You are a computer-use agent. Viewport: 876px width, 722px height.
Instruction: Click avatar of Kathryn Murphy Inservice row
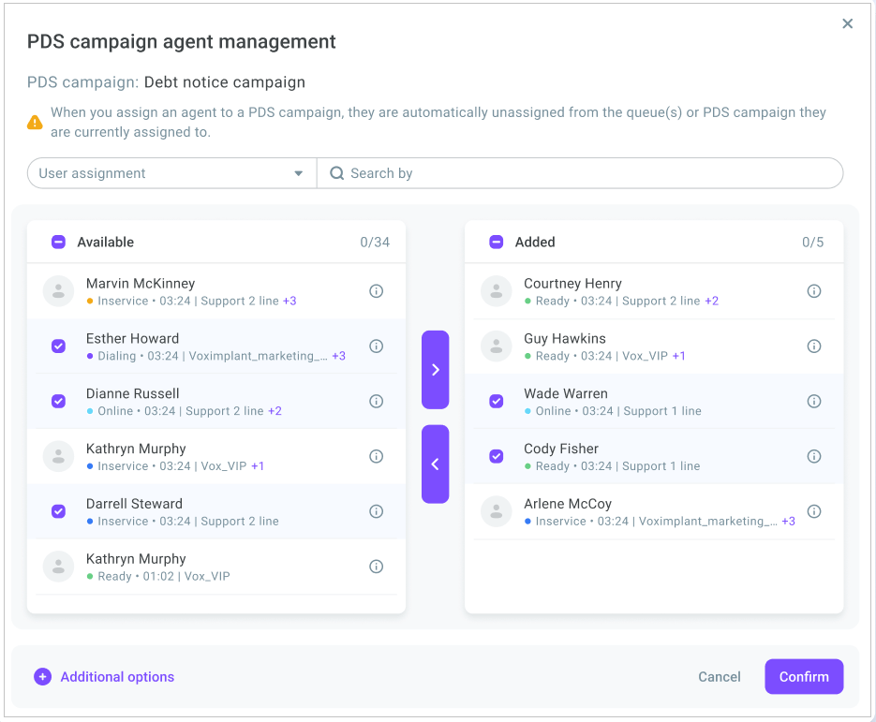(x=58, y=456)
